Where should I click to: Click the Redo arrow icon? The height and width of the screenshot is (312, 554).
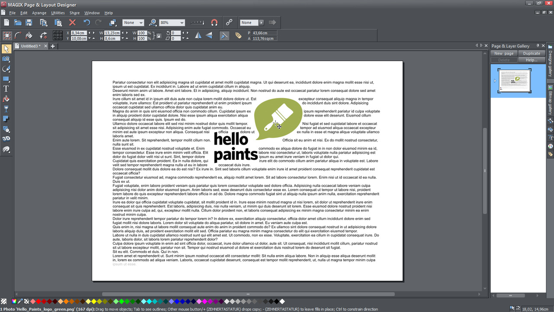(x=98, y=23)
